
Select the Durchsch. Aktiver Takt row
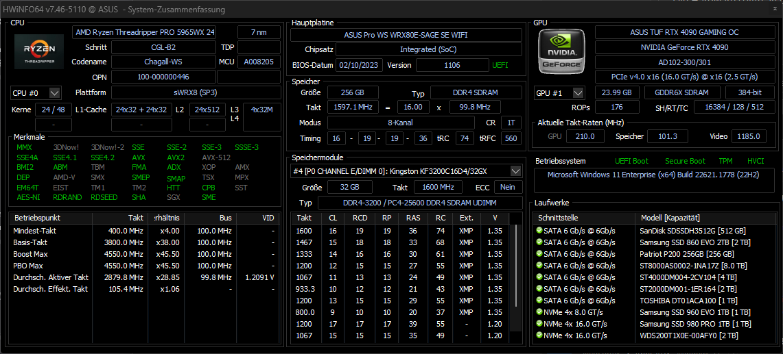click(x=145, y=277)
